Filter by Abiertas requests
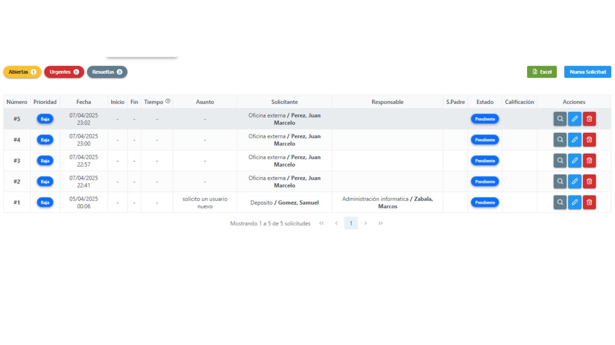This screenshot has width=615, height=345. 22,72
